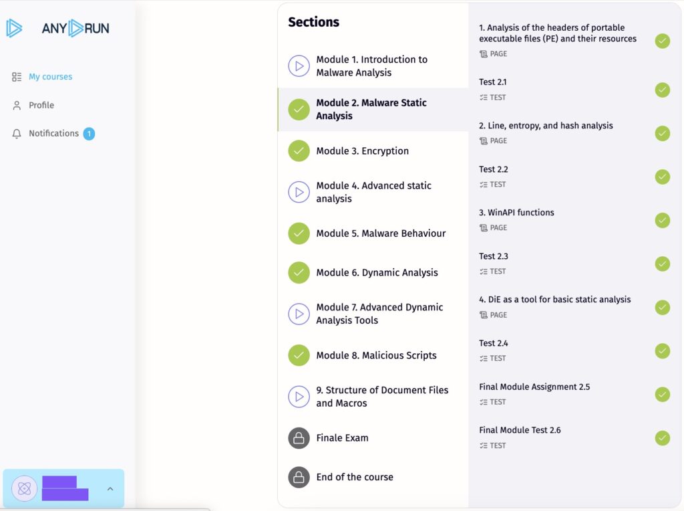Click the green checkmark for Final Module Test 2.6
The image size is (684, 511).
coord(662,438)
